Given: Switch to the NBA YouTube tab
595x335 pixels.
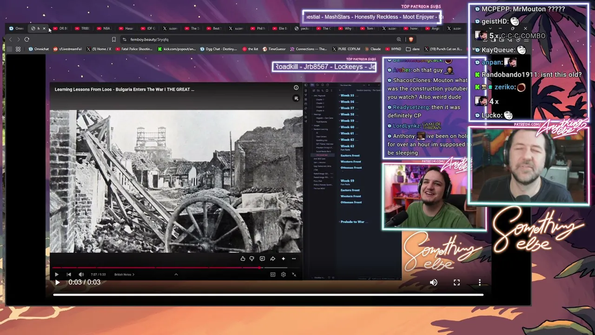Looking at the screenshot, I should 104,28.
